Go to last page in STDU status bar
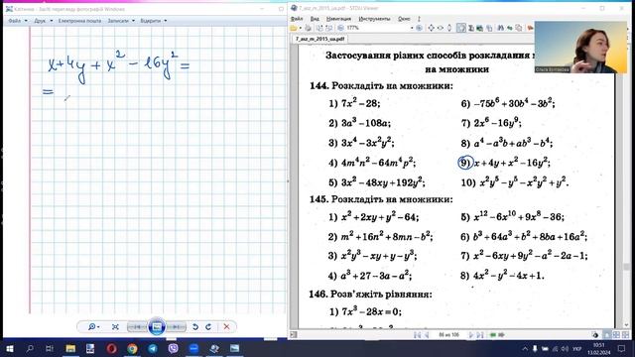Image resolution: width=635 pixels, height=357 pixels. pyautogui.click(x=480, y=335)
